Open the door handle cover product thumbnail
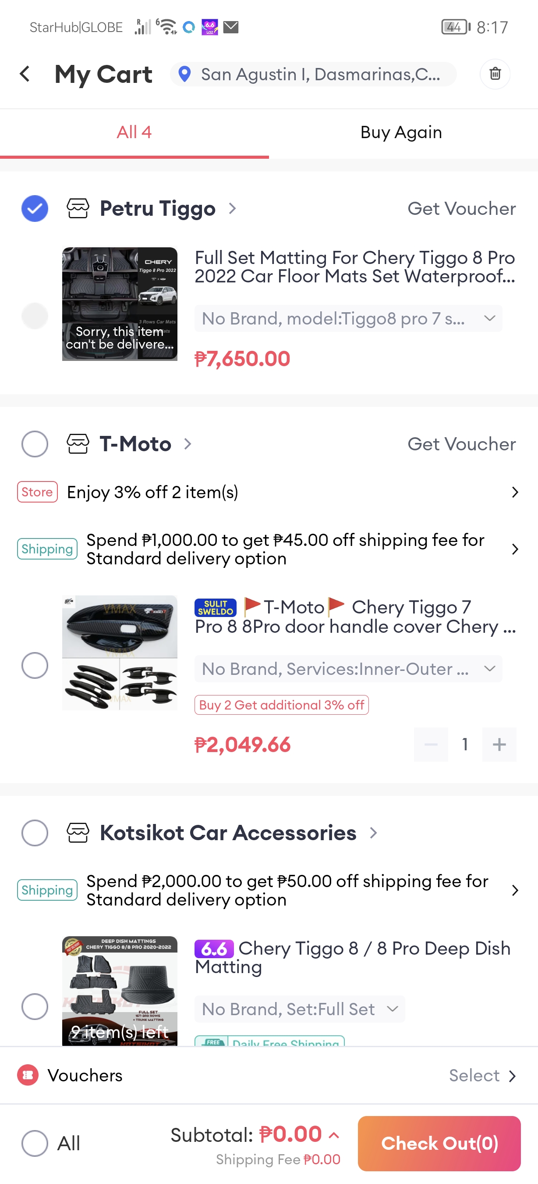The image size is (538, 1184). [x=120, y=653]
